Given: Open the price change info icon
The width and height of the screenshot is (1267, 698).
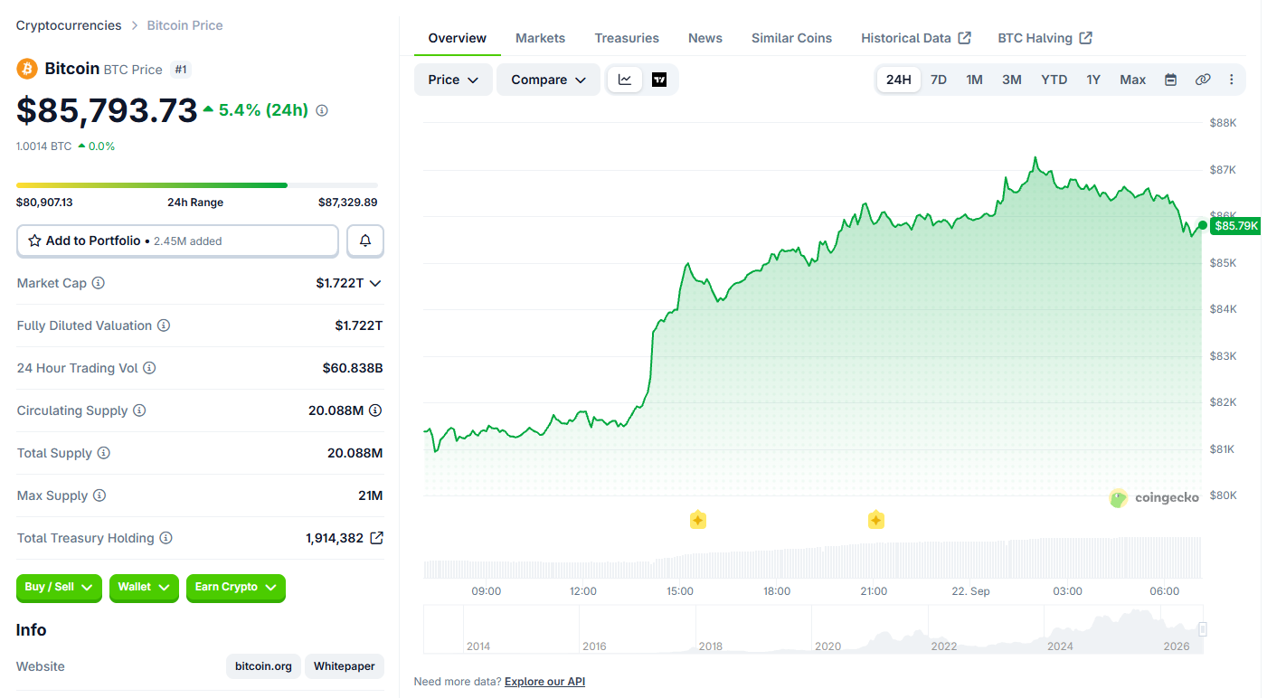Looking at the screenshot, I should coord(322,110).
